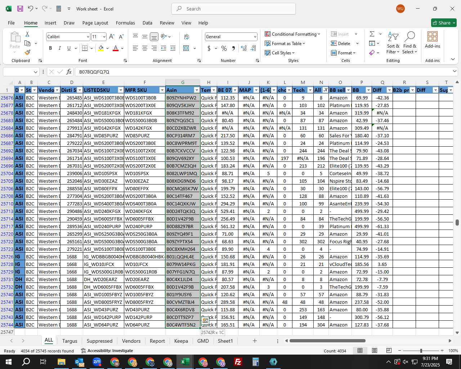This screenshot has width=461, height=369.
Task: Click the Comma Style icon
Action: [x=233, y=48]
